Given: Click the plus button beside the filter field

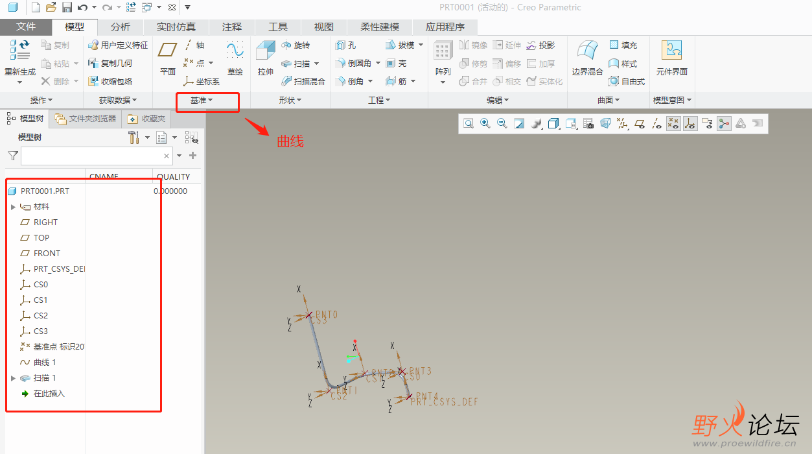Looking at the screenshot, I should [192, 156].
